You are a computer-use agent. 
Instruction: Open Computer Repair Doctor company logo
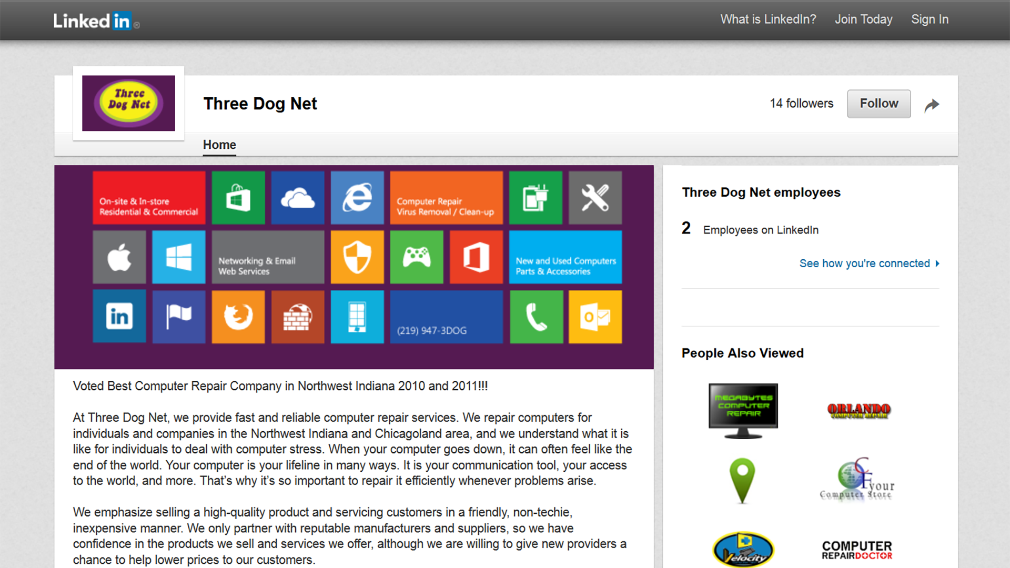point(857,550)
